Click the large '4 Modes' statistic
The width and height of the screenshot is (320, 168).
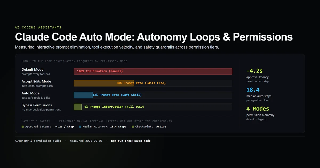click(x=258, y=109)
